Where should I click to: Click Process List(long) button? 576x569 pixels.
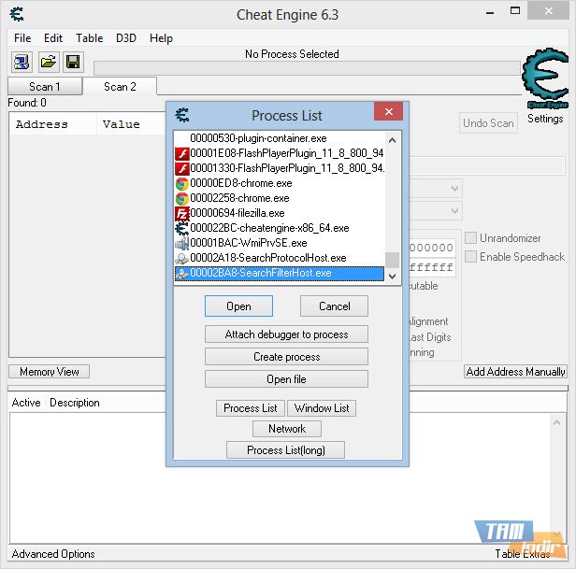[x=286, y=450]
